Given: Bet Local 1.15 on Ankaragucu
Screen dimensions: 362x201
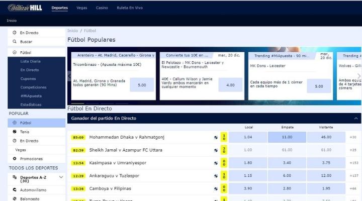Looking at the screenshot, I should click(248, 175).
